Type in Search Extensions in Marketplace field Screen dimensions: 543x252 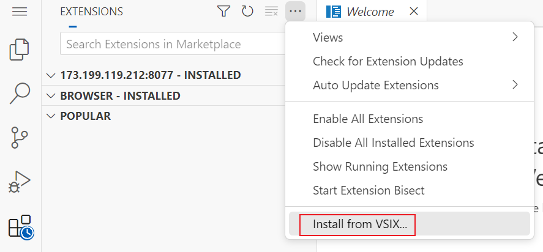coord(171,44)
